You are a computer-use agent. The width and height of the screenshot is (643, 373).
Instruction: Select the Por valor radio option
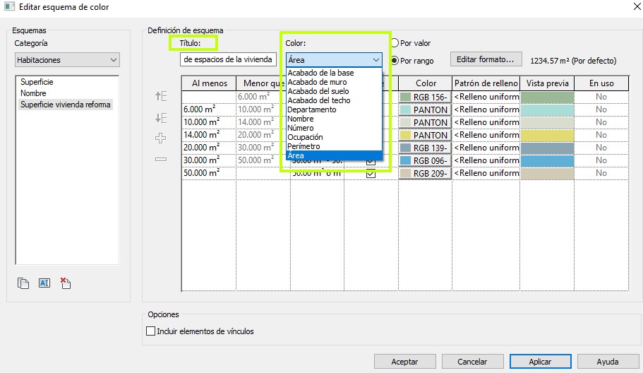click(395, 43)
